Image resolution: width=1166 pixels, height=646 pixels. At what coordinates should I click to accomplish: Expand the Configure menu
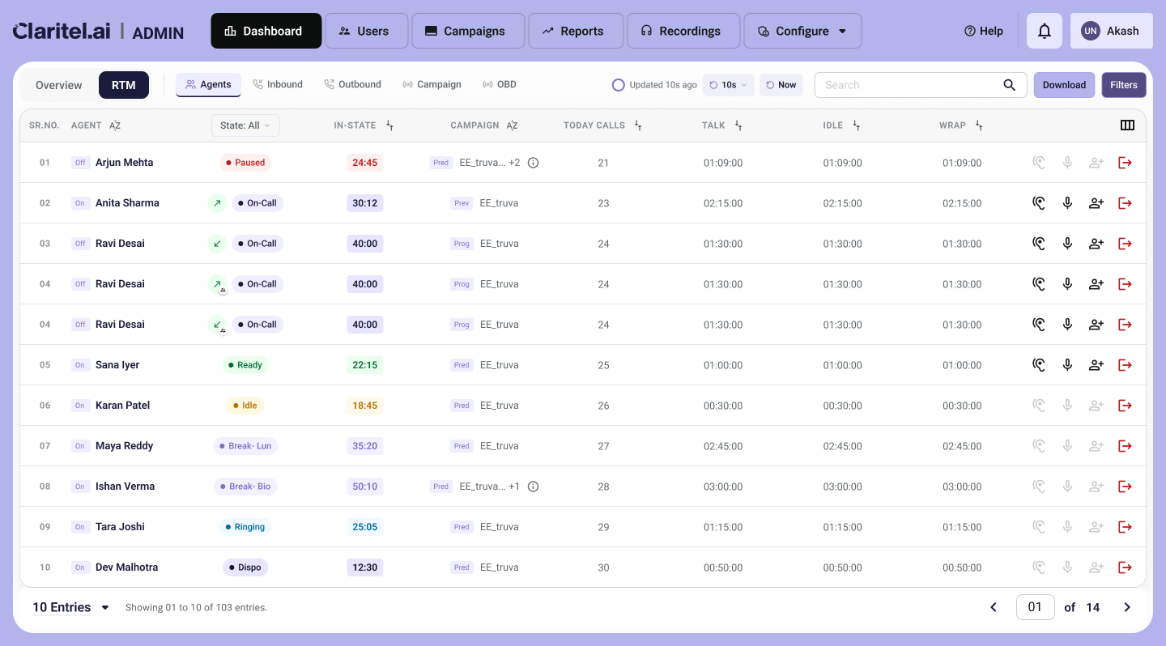coord(802,31)
